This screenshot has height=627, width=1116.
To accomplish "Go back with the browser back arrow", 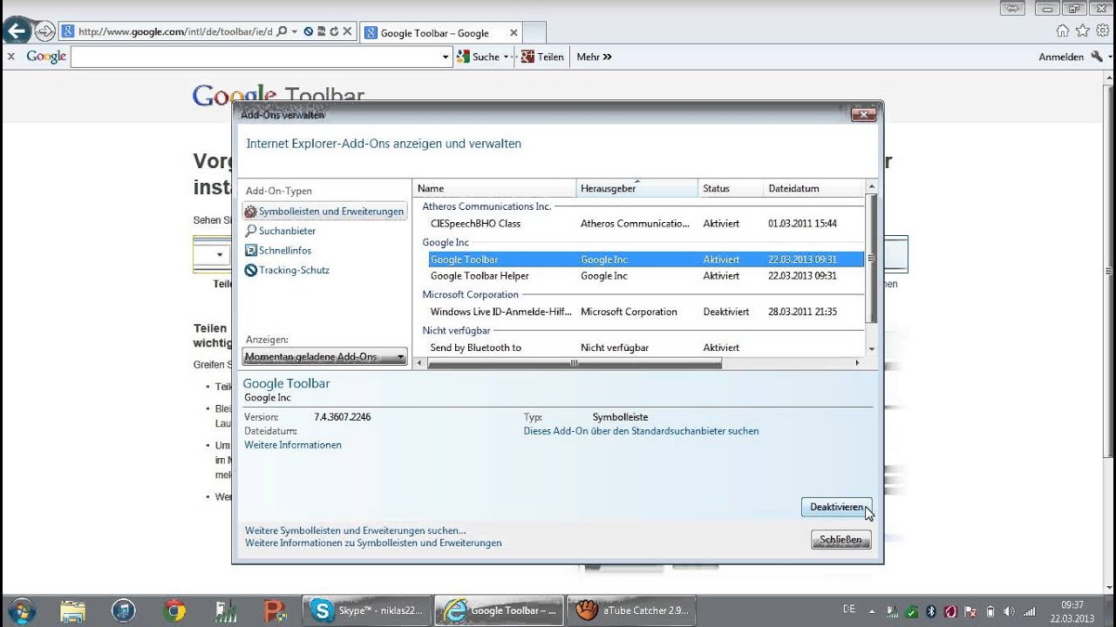I will tap(17, 31).
